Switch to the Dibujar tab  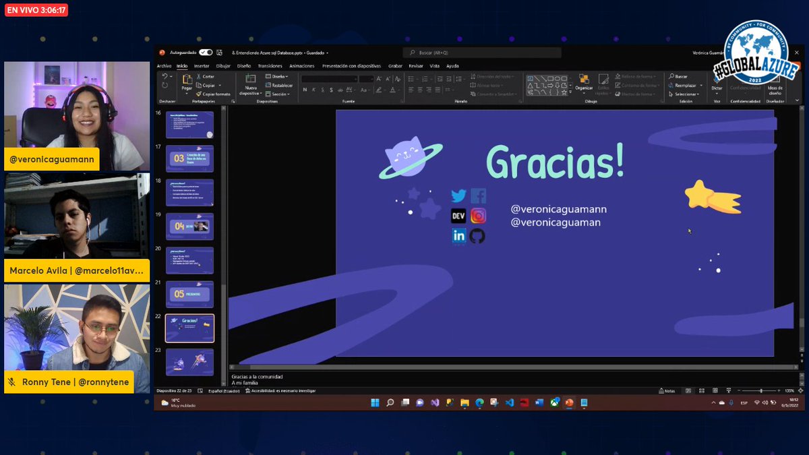pyautogui.click(x=223, y=66)
